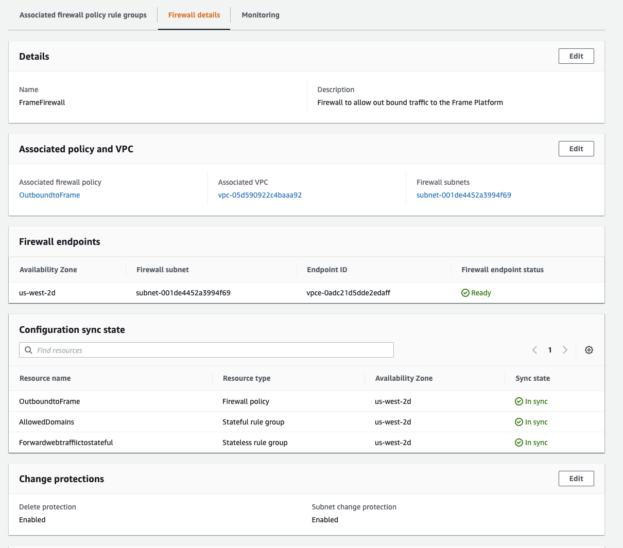Open firewall subnet subnet-001de4452a3994f69 link
This screenshot has height=548, width=623.
(x=463, y=195)
